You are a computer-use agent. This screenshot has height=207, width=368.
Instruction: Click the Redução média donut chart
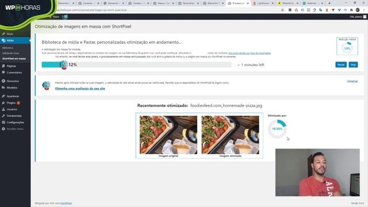347,48
